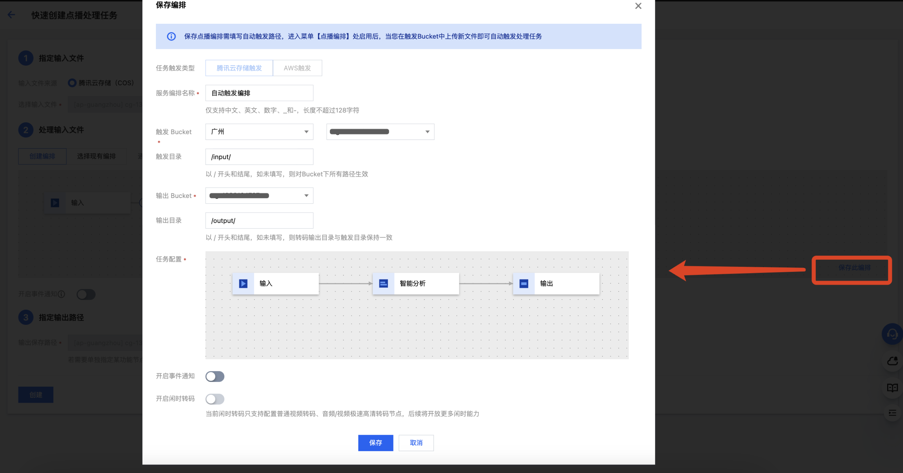Toggle 开启事件通知 switch in dialog
This screenshot has height=473, width=903.
215,376
